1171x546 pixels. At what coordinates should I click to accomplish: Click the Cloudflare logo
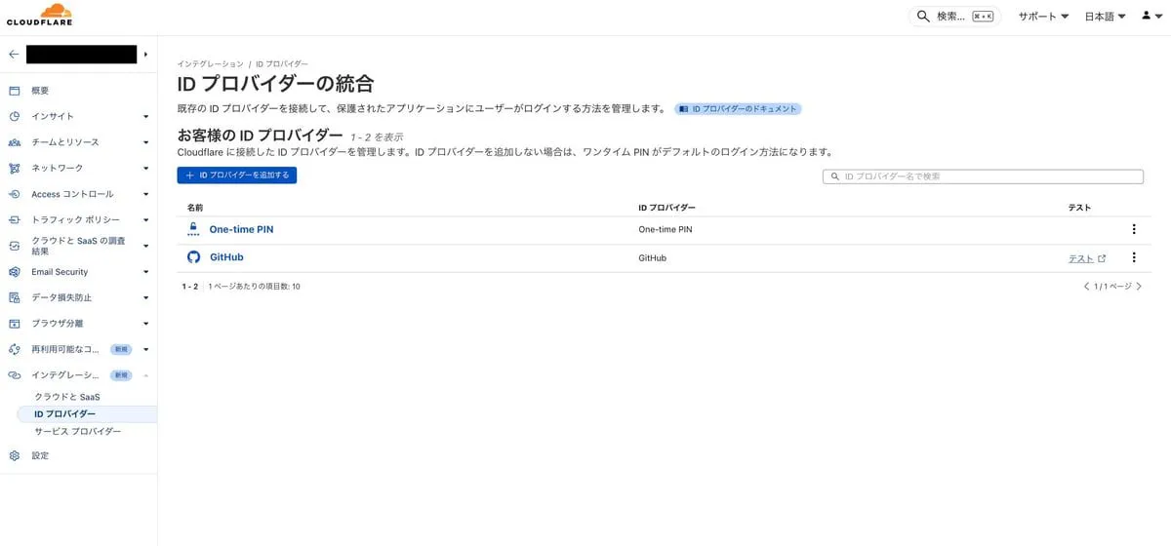pos(39,15)
